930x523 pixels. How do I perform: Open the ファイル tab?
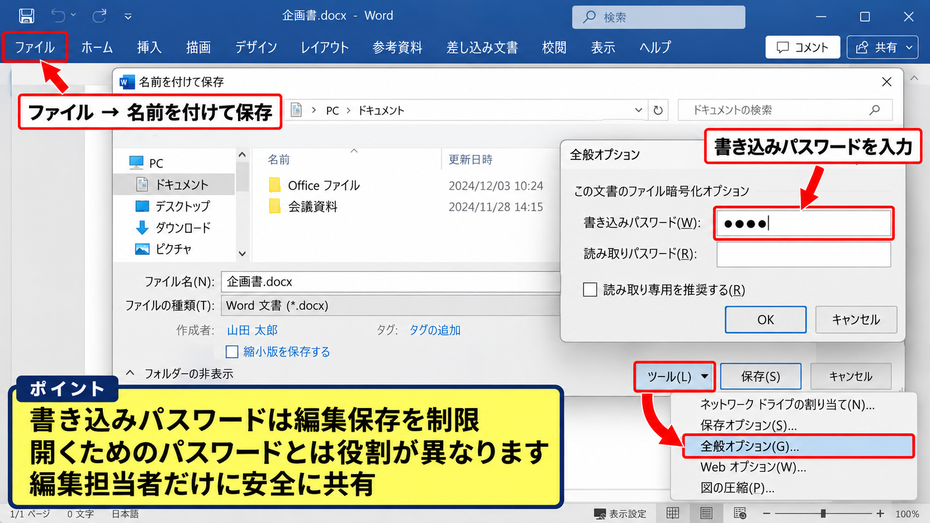(34, 47)
